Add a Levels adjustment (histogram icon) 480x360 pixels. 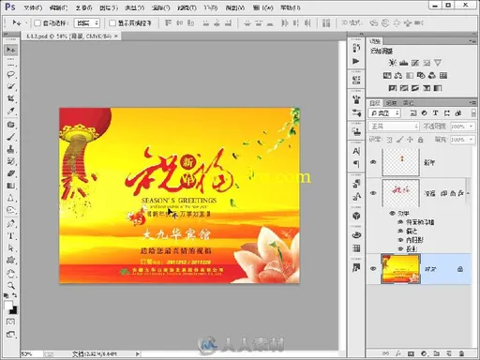(403, 63)
